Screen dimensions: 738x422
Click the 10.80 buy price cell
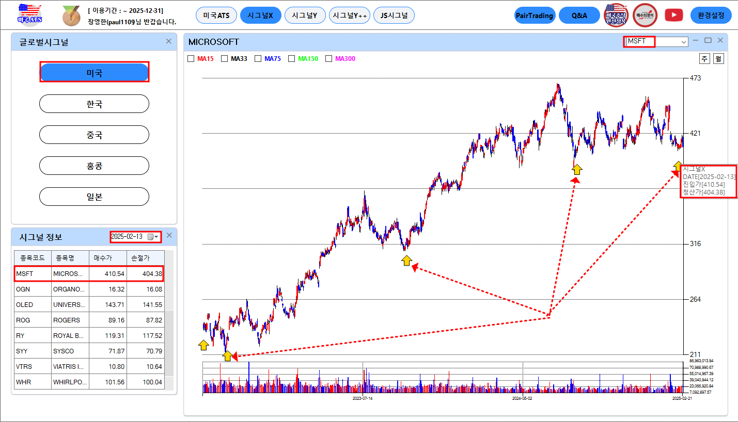tap(107, 366)
